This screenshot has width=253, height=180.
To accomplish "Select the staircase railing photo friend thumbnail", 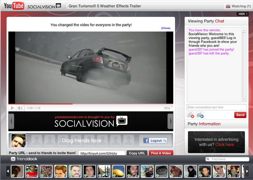I will click(104, 171).
